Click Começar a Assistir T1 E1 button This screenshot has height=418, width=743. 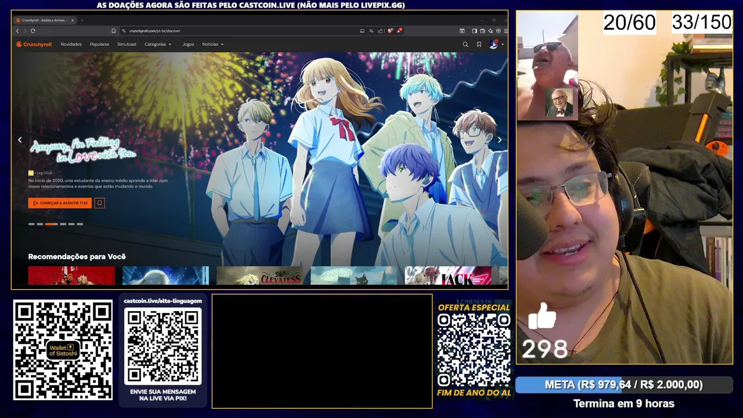(x=60, y=203)
